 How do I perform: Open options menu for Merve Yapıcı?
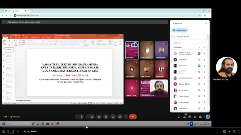point(204,90)
